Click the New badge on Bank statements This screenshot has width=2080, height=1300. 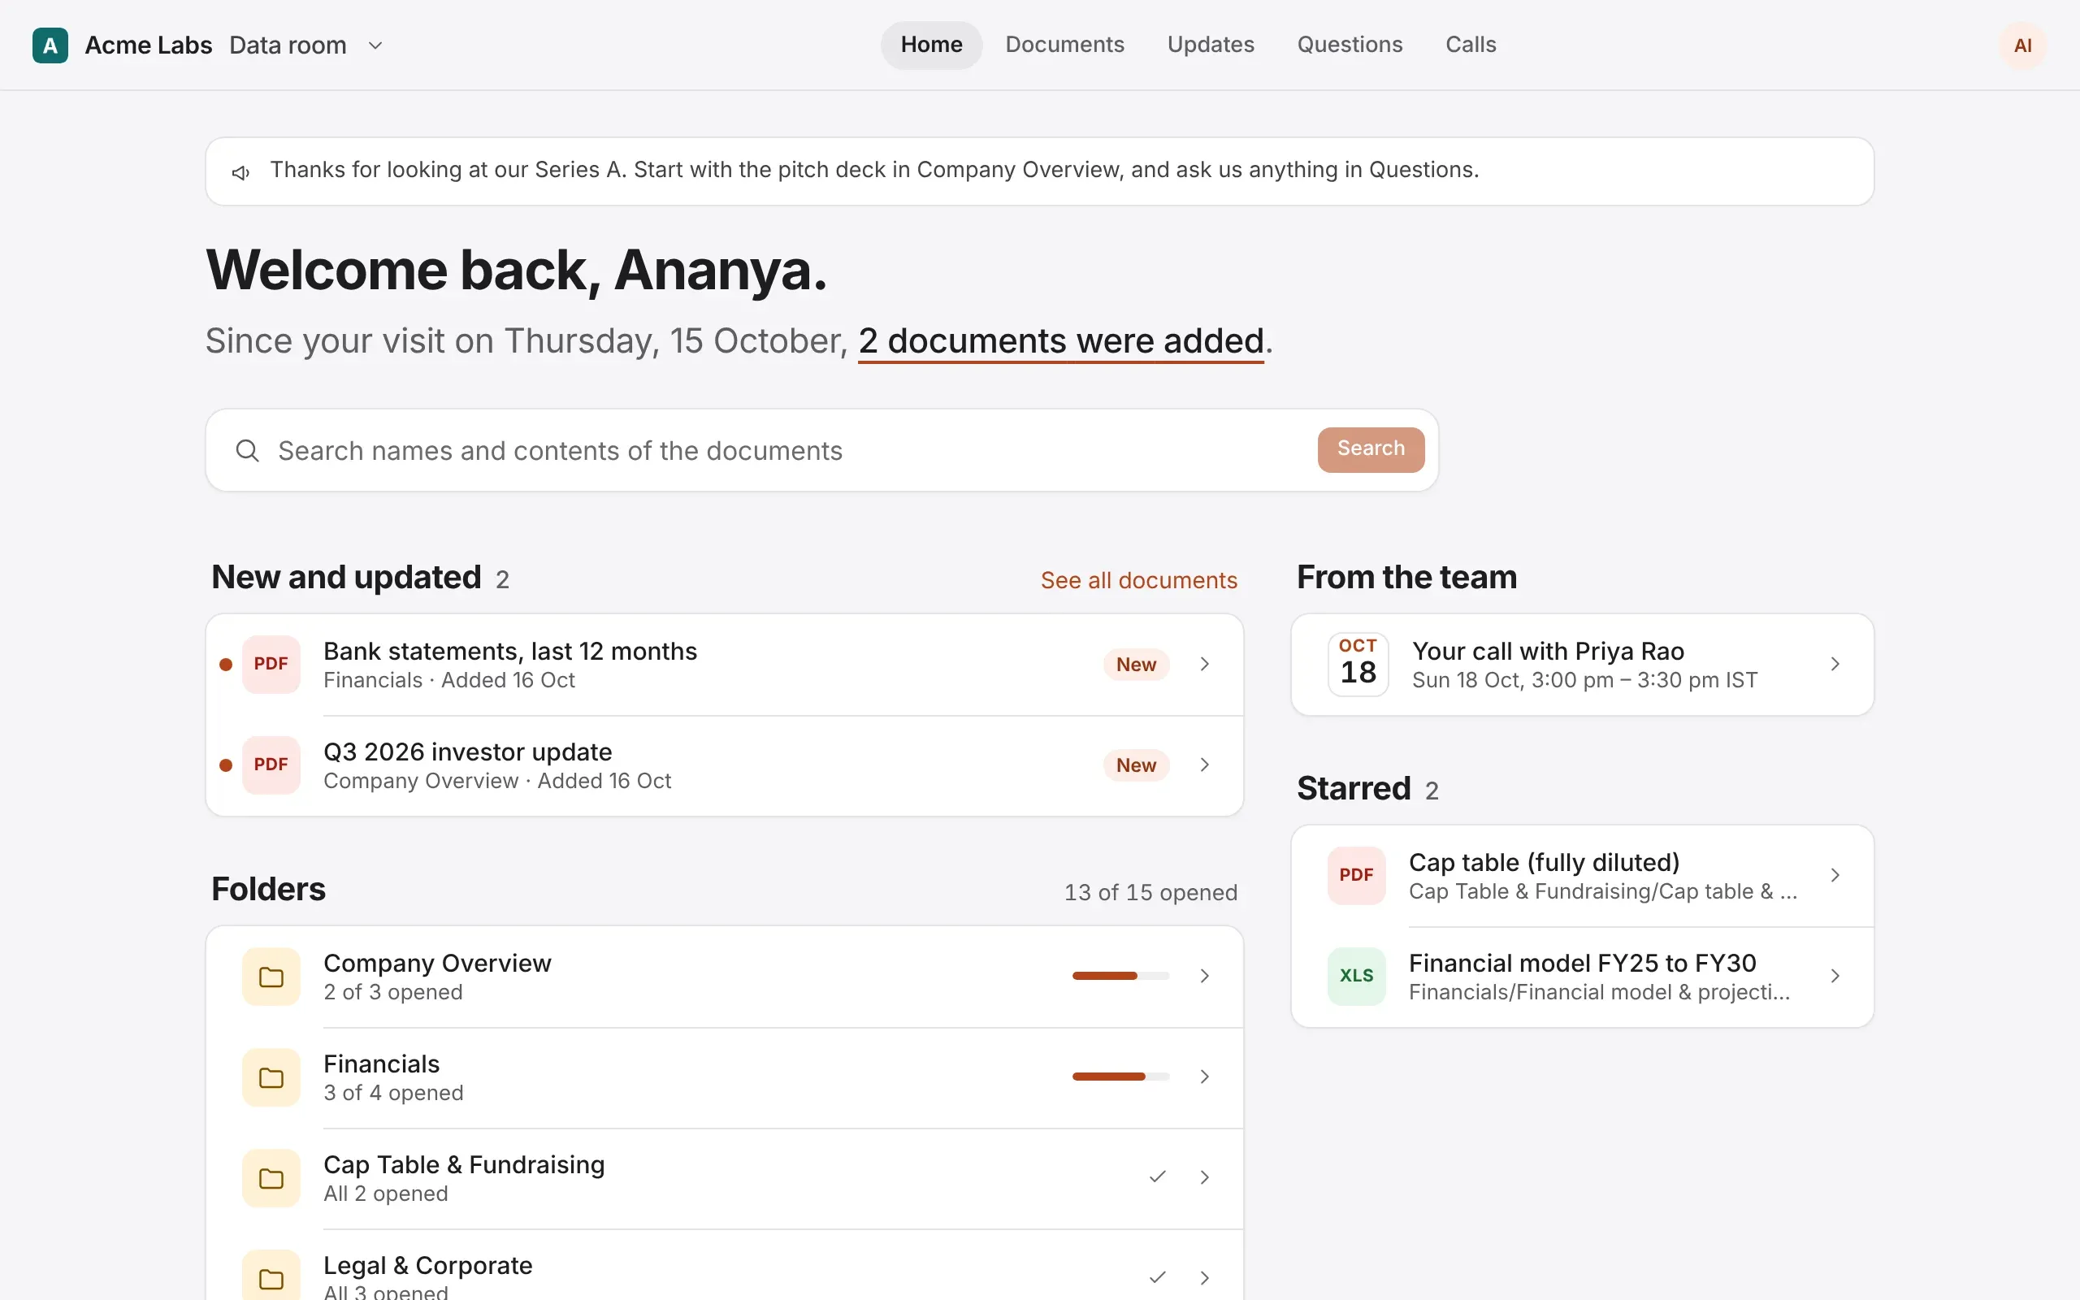[1135, 664]
